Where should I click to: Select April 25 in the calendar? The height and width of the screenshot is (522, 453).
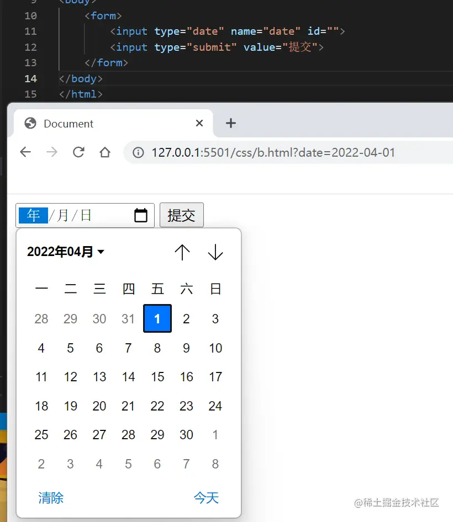pos(41,435)
